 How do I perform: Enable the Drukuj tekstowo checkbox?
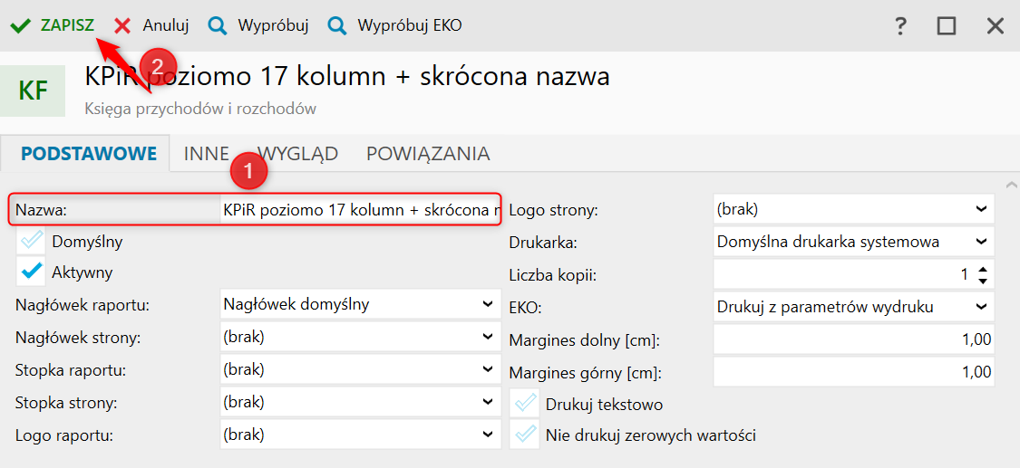click(525, 404)
